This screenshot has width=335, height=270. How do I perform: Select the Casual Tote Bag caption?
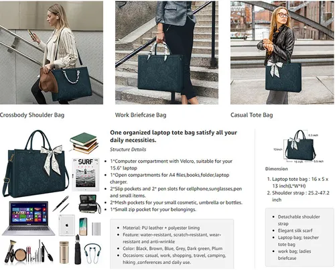point(252,115)
